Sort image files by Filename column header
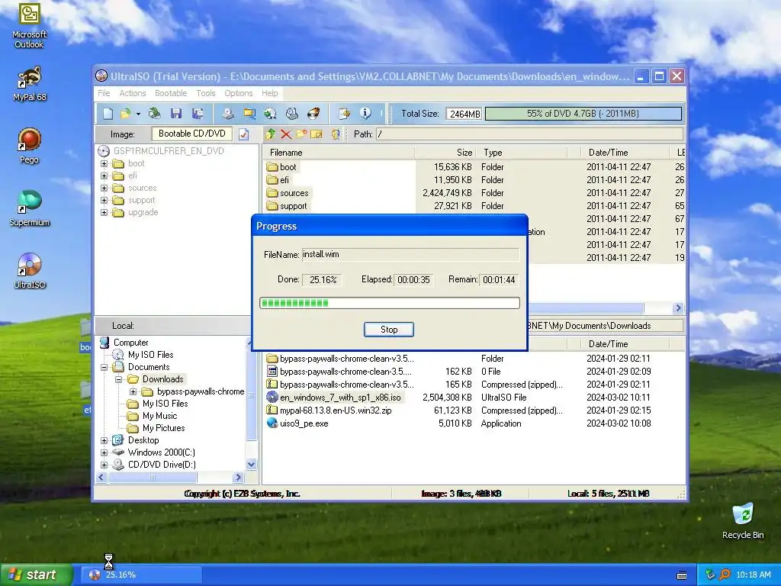This screenshot has width=781, height=586. pos(339,153)
